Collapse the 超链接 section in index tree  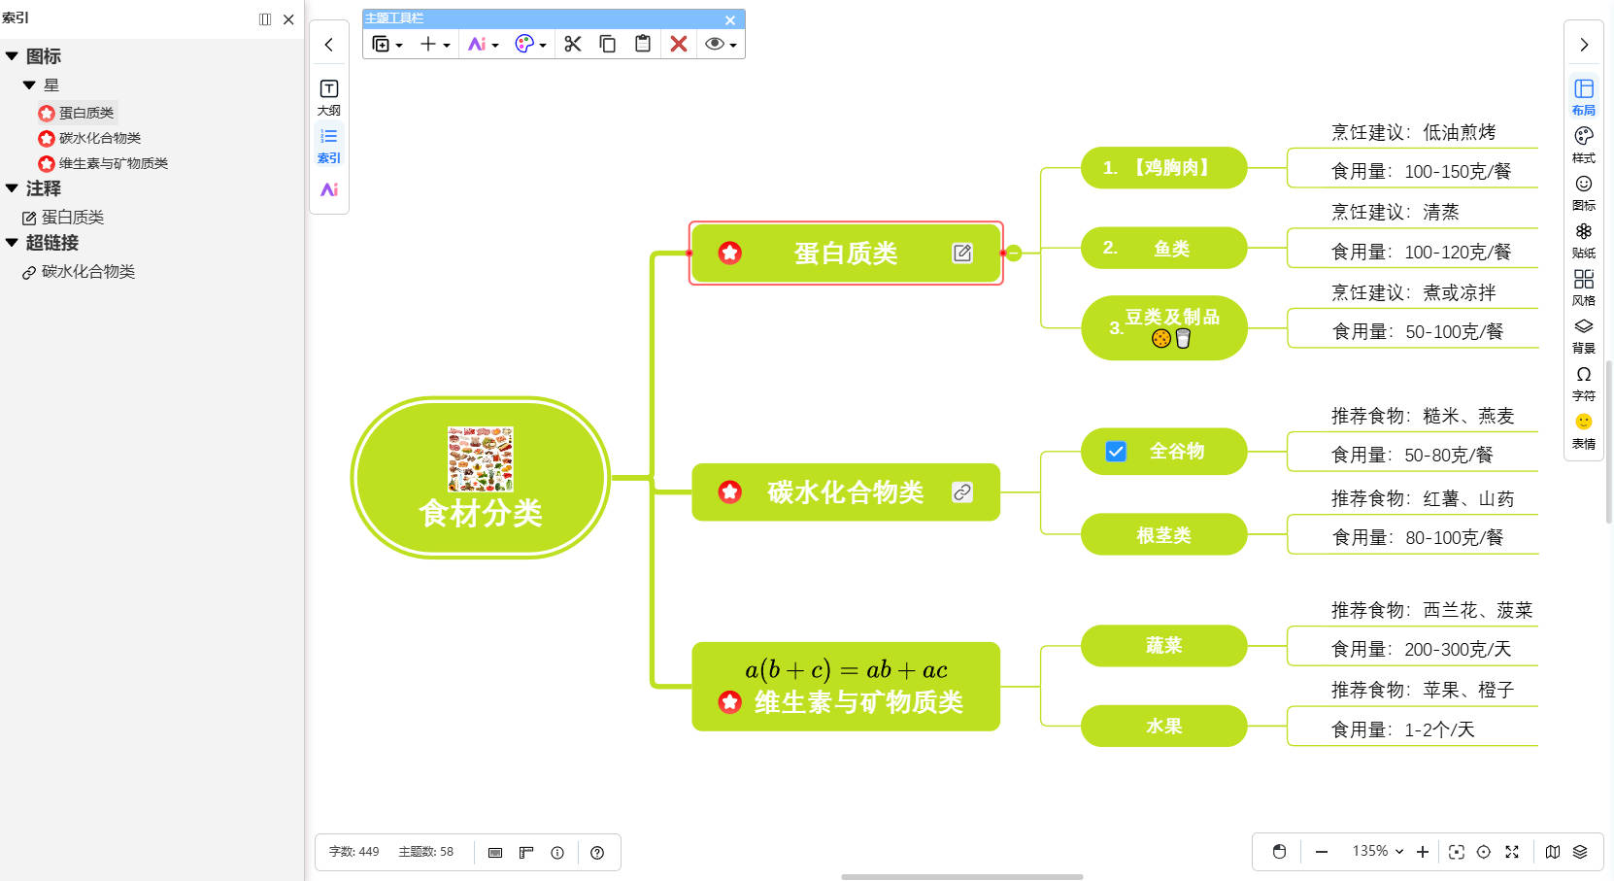12,243
